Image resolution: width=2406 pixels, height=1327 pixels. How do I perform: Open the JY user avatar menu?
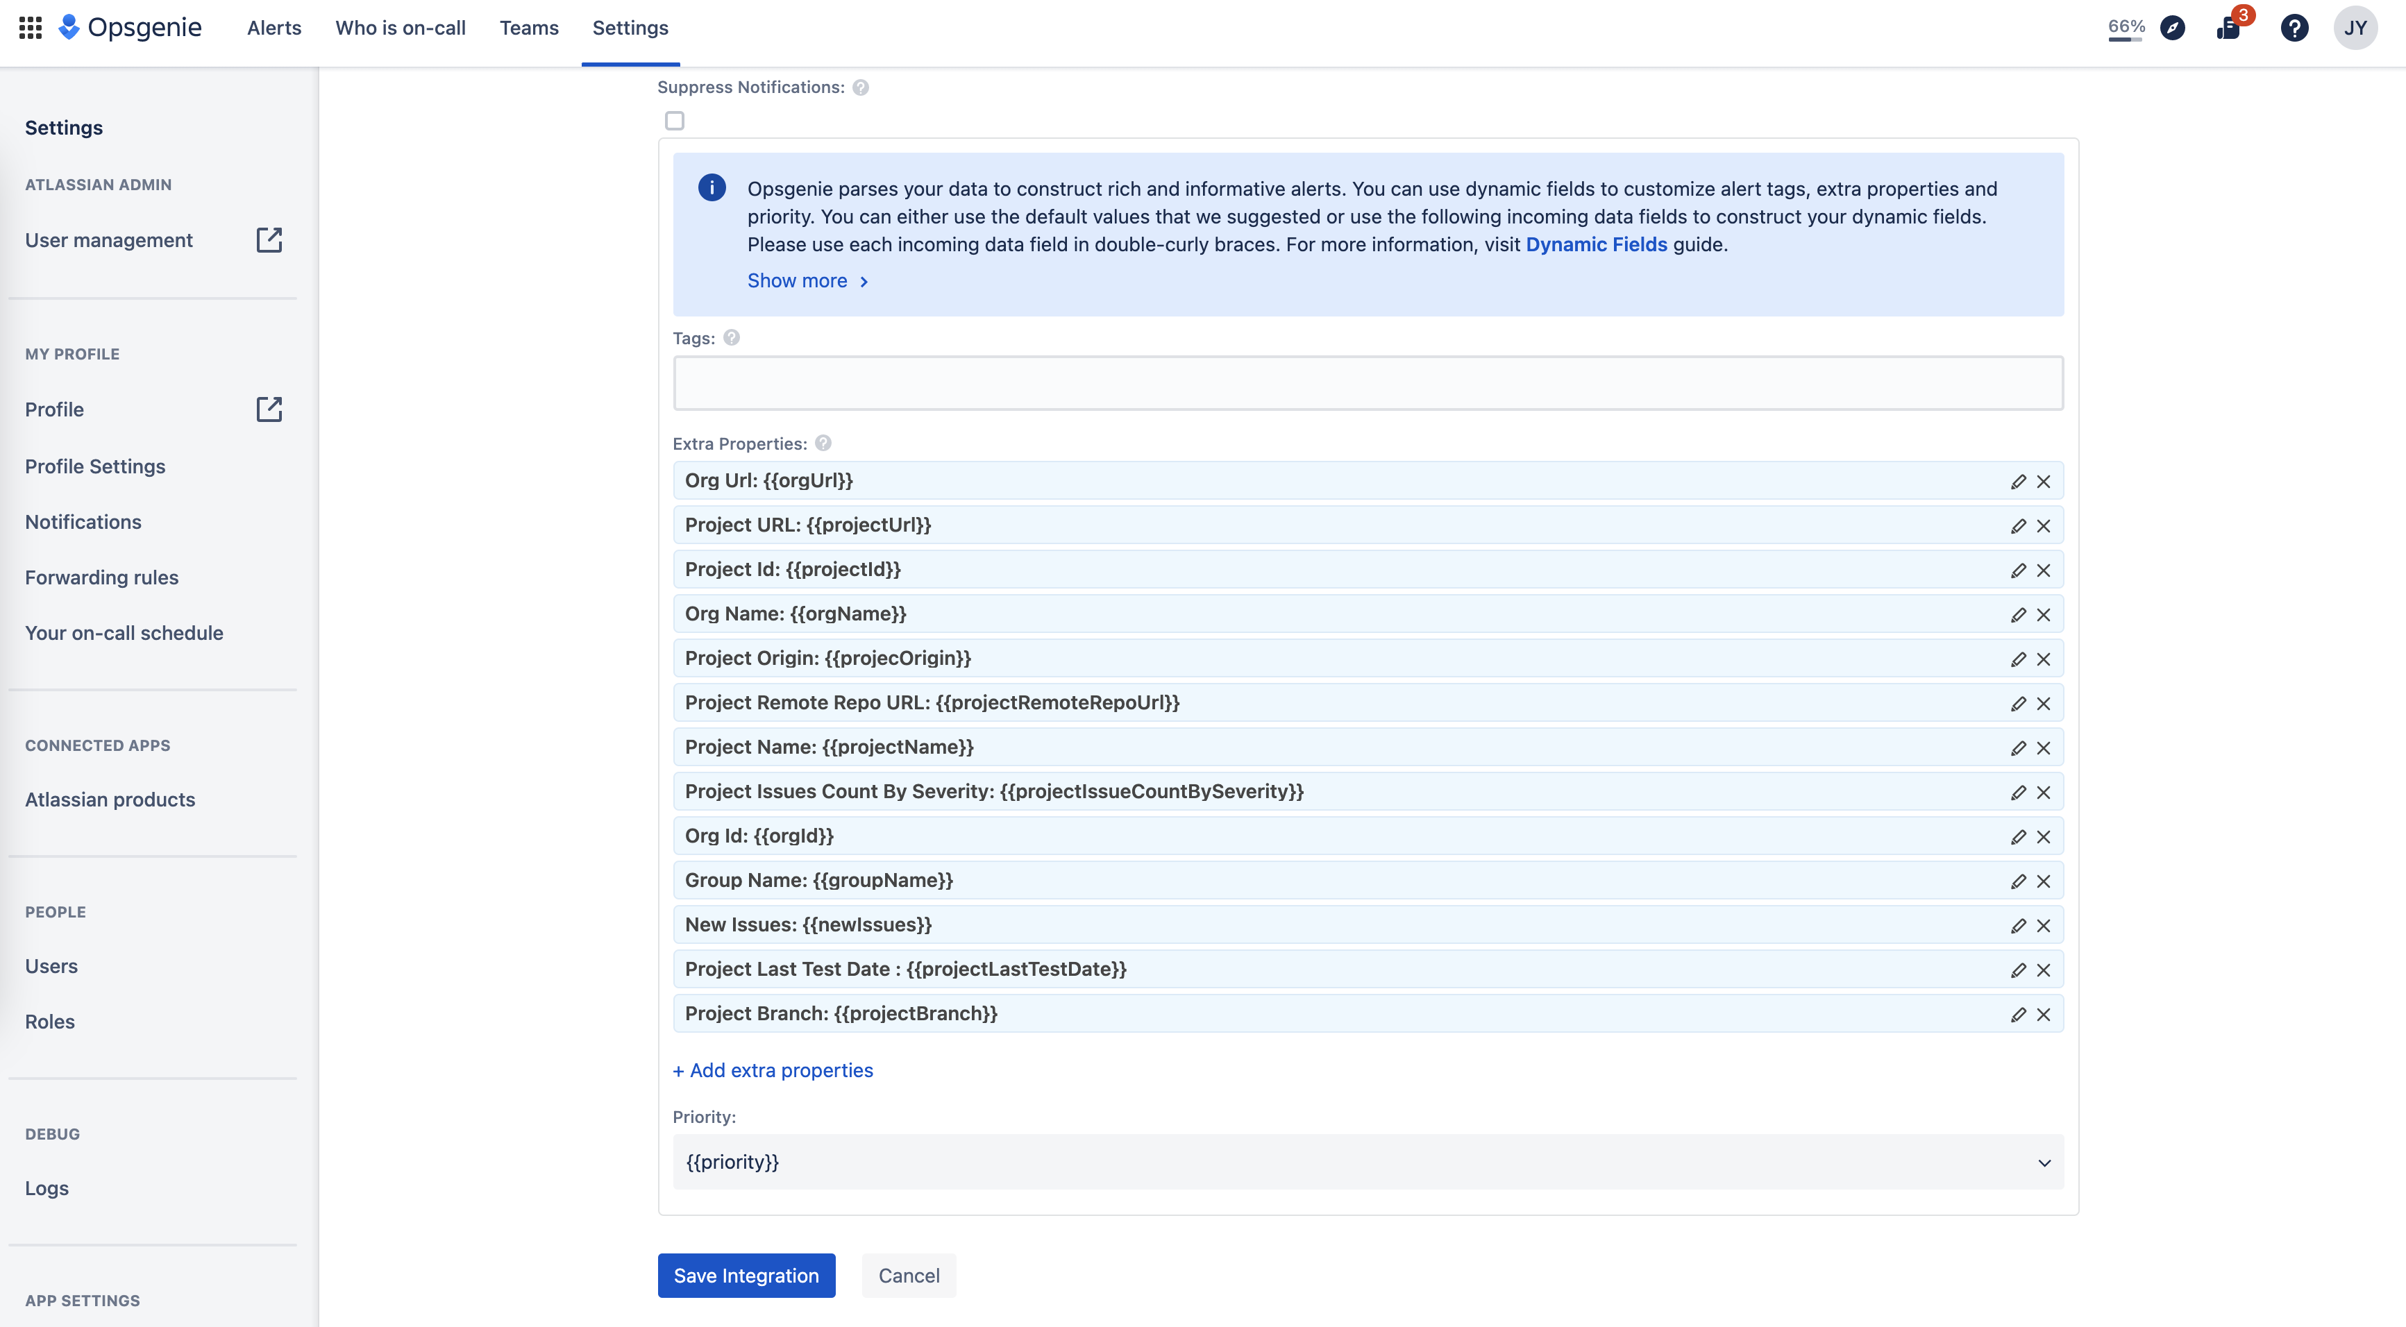pos(2355,28)
